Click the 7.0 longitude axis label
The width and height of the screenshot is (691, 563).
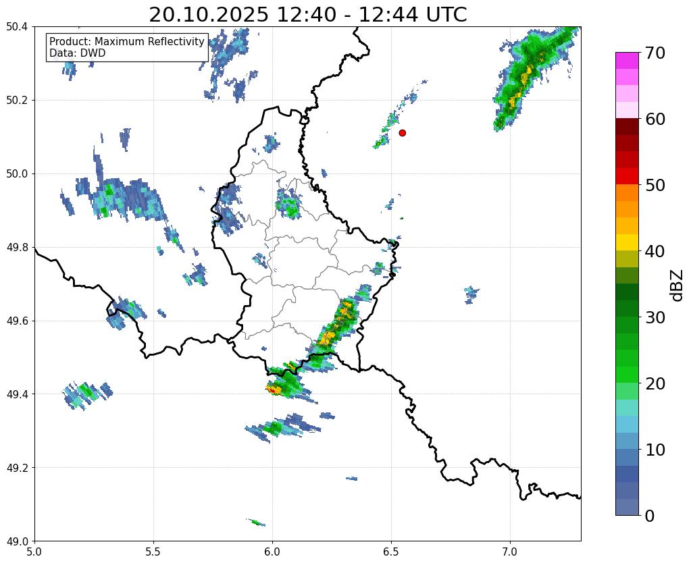pos(510,552)
